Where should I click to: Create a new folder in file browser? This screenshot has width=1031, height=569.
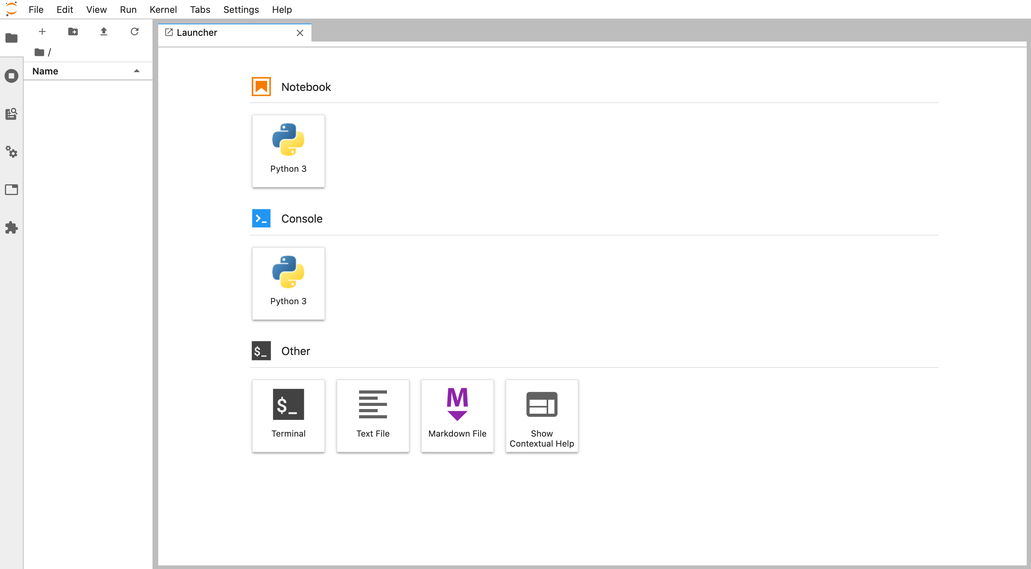pyautogui.click(x=73, y=31)
